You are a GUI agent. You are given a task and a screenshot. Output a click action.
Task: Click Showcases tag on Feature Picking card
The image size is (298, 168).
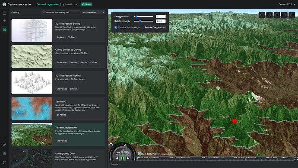click(x=62, y=89)
